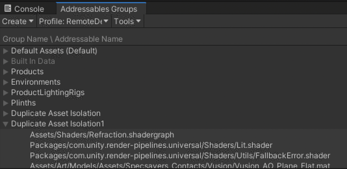Expand the Built In Data arrow

(5, 61)
